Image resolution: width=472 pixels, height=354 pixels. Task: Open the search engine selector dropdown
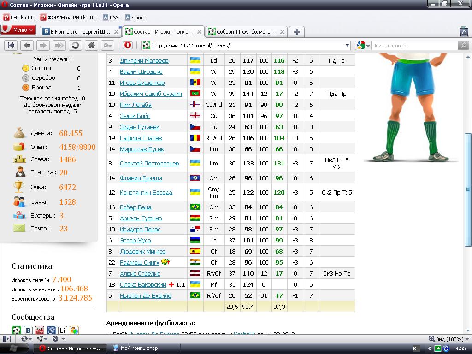(x=363, y=46)
